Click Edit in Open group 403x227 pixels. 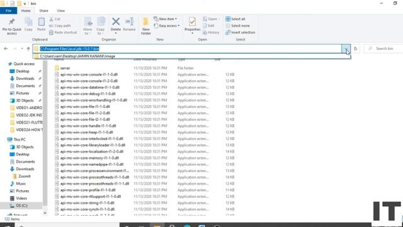pyautogui.click(x=208, y=25)
